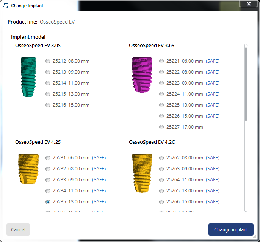Select implant 25263 09.00 mm
The height and width of the screenshot is (242, 260).
coord(161,169)
